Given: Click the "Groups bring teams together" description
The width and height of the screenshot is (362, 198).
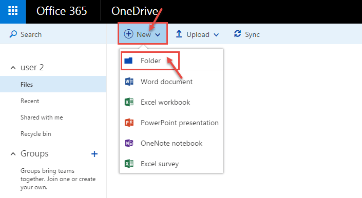Looking at the screenshot, I should point(58,179).
